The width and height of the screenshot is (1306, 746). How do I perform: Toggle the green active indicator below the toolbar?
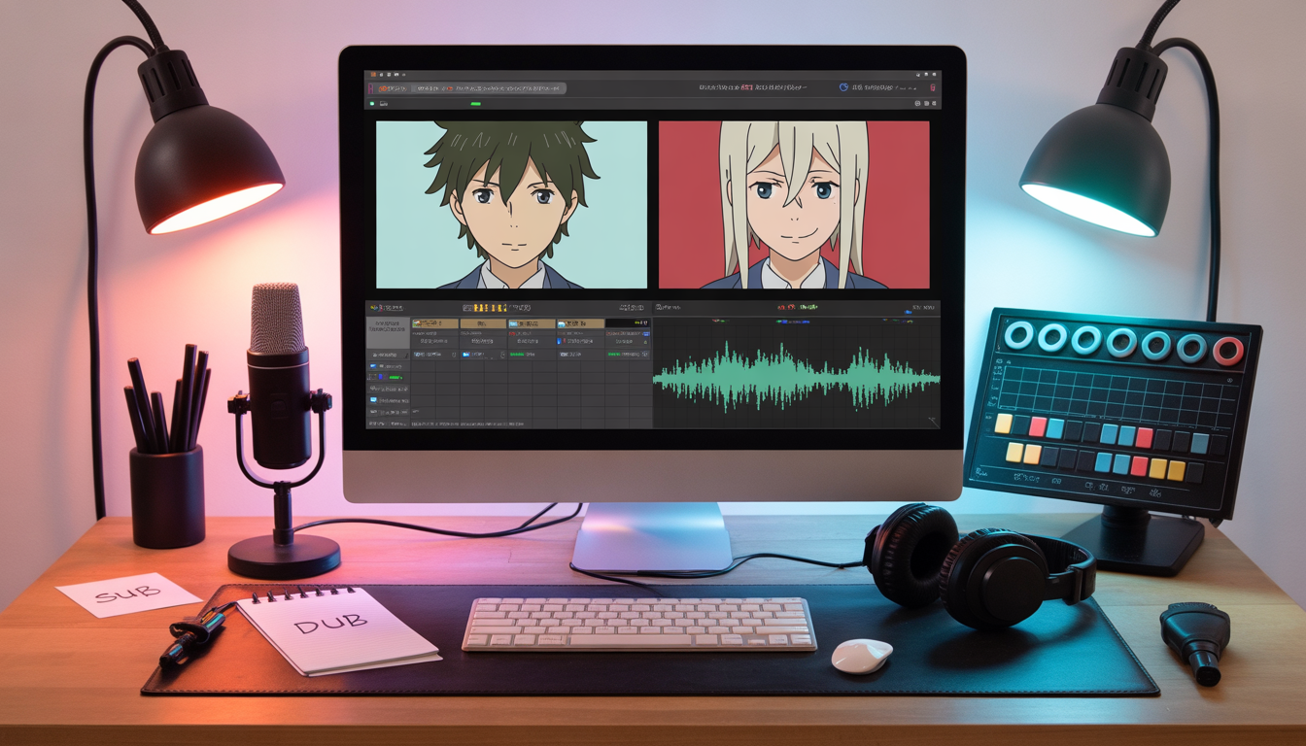pyautogui.click(x=372, y=103)
